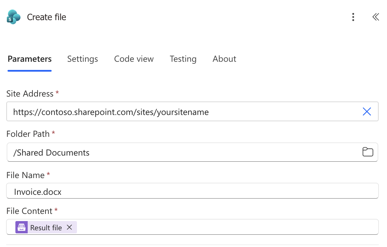Click the purple archive icon on Result file chip
Image resolution: width=387 pixels, height=247 pixels.
coord(21,227)
